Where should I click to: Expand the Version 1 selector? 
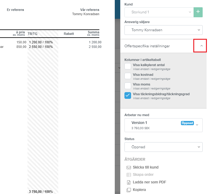click(x=163, y=125)
